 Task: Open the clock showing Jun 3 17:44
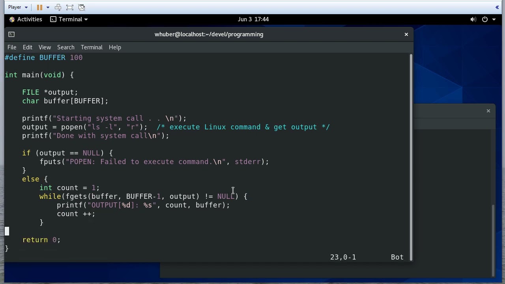point(253,19)
